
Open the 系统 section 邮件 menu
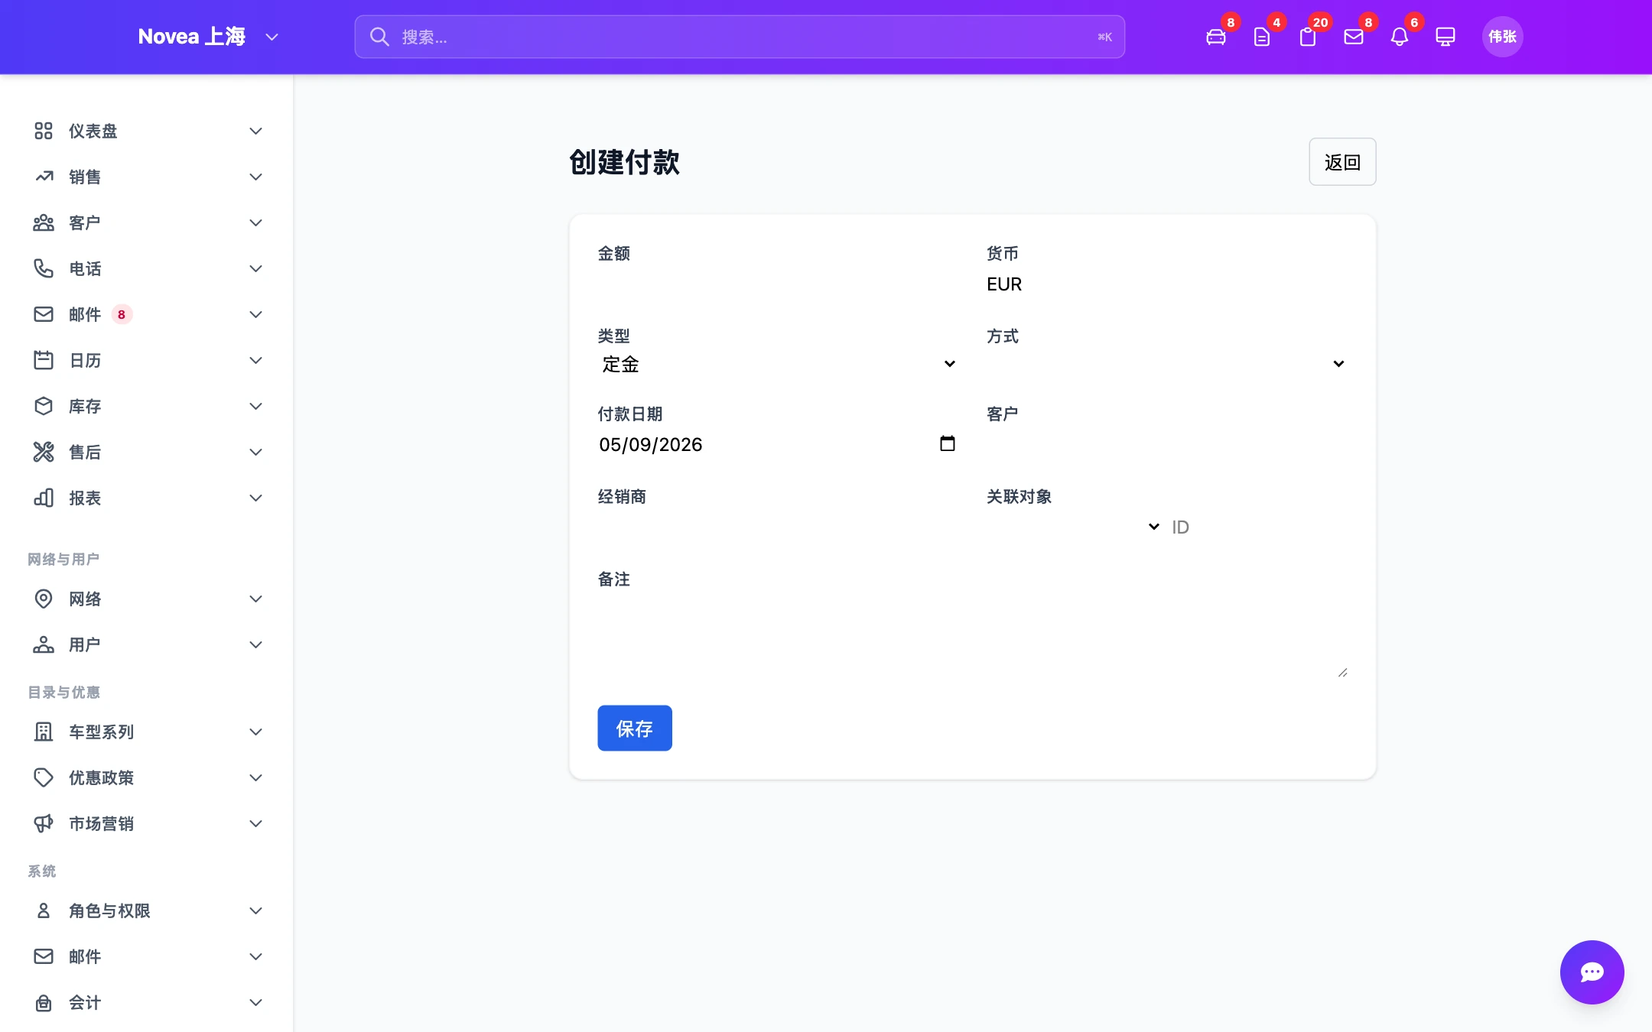point(148,956)
